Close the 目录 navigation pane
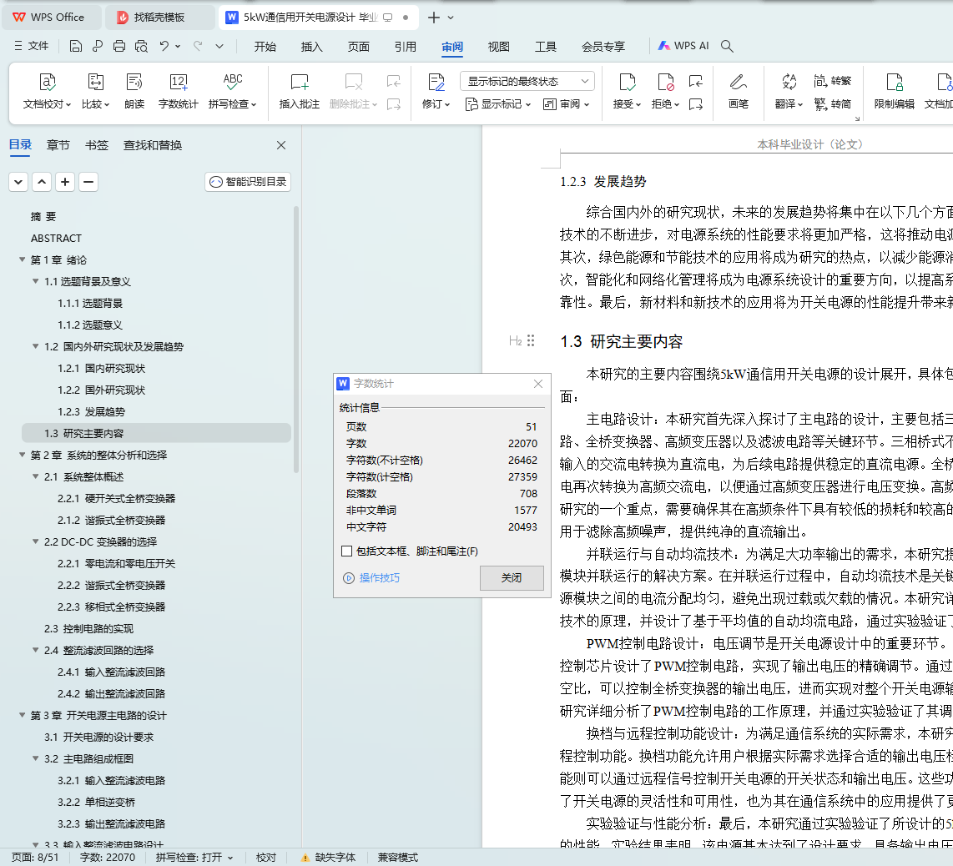 coord(280,145)
